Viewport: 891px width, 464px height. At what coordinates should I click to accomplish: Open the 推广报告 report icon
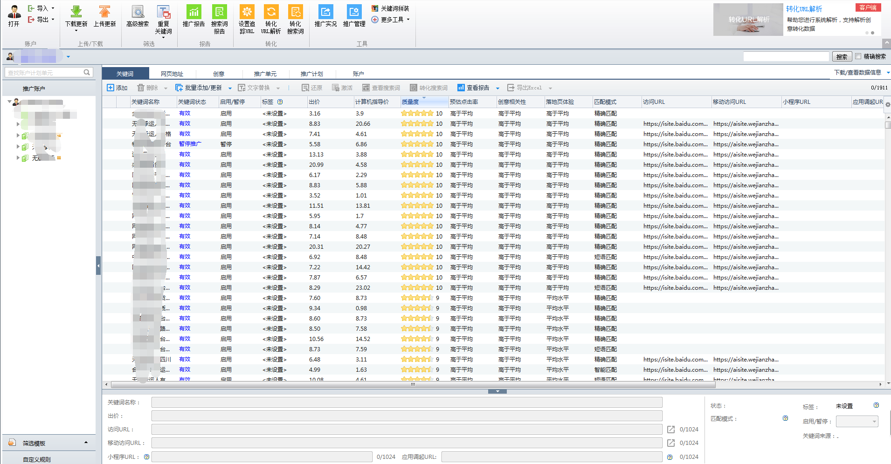pyautogui.click(x=193, y=13)
